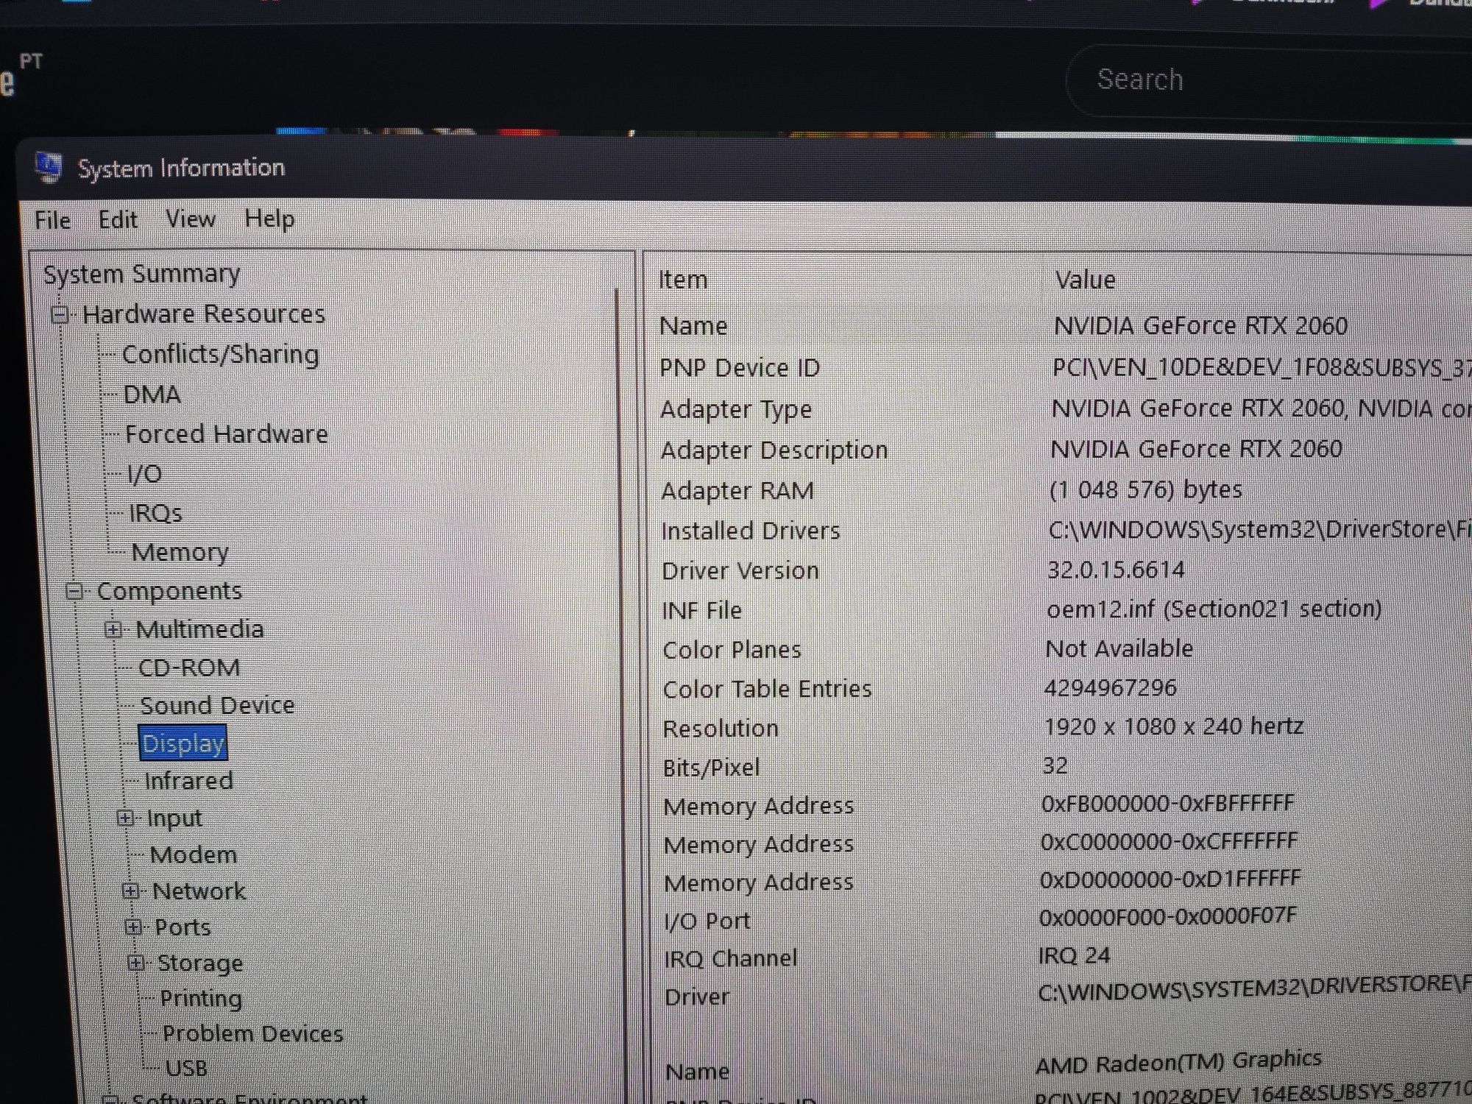Image resolution: width=1472 pixels, height=1104 pixels.
Task: Select the USB tree item
Action: pyautogui.click(x=186, y=1067)
